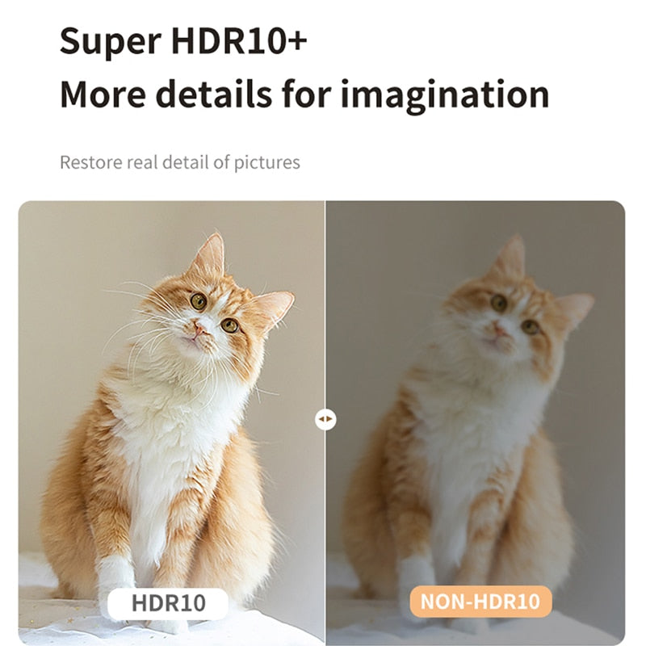Click the sharp cat's sideways ear

tap(274, 307)
